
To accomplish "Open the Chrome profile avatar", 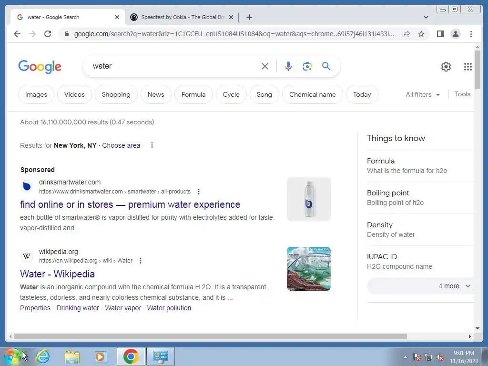I will [455, 34].
